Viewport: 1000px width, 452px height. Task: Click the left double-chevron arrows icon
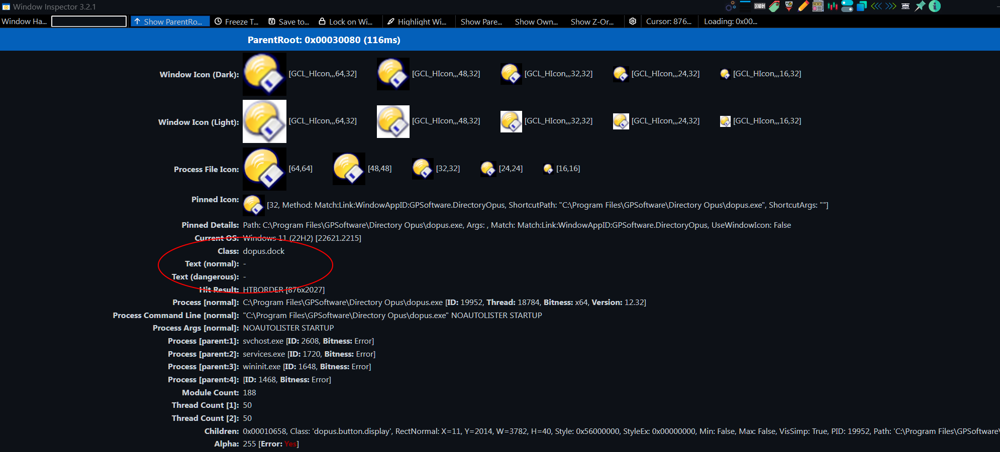click(x=876, y=6)
